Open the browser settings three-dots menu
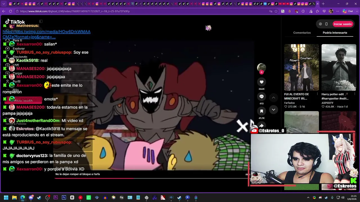360x202 pixels. coord(337,11)
